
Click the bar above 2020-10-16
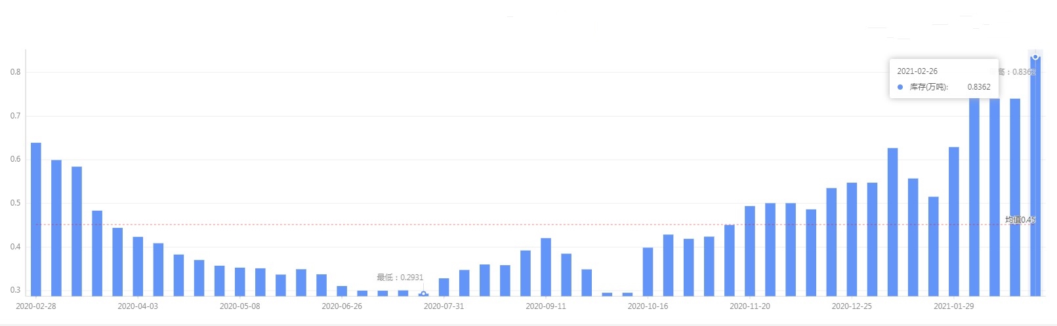tap(648, 272)
